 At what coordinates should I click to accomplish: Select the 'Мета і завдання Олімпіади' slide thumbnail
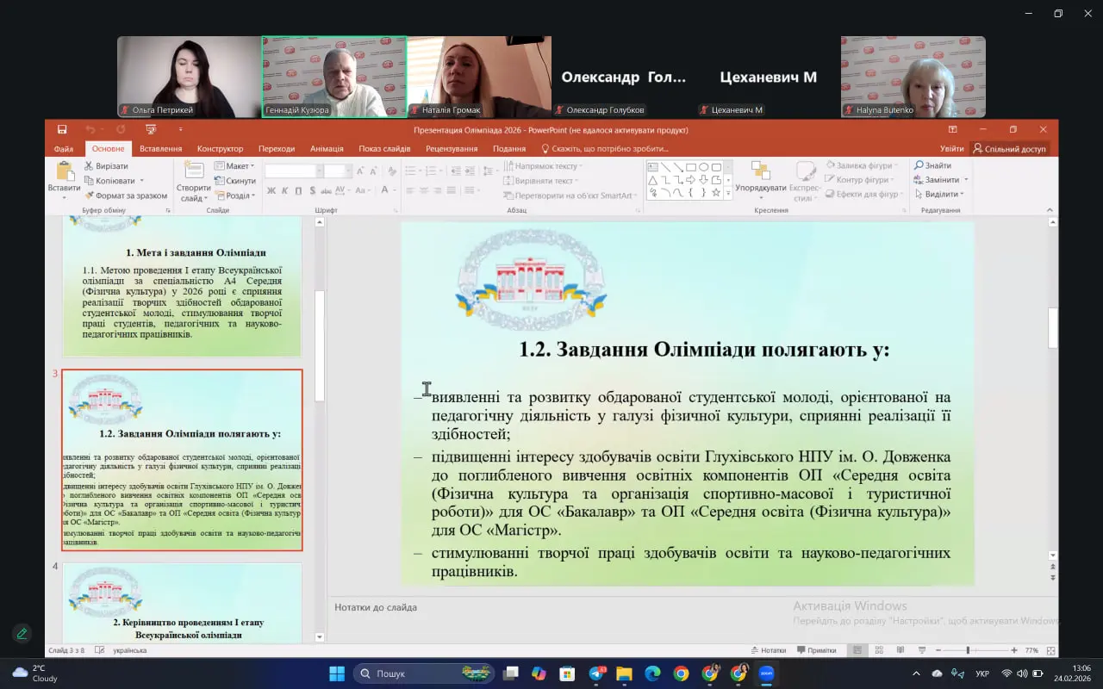[182, 287]
